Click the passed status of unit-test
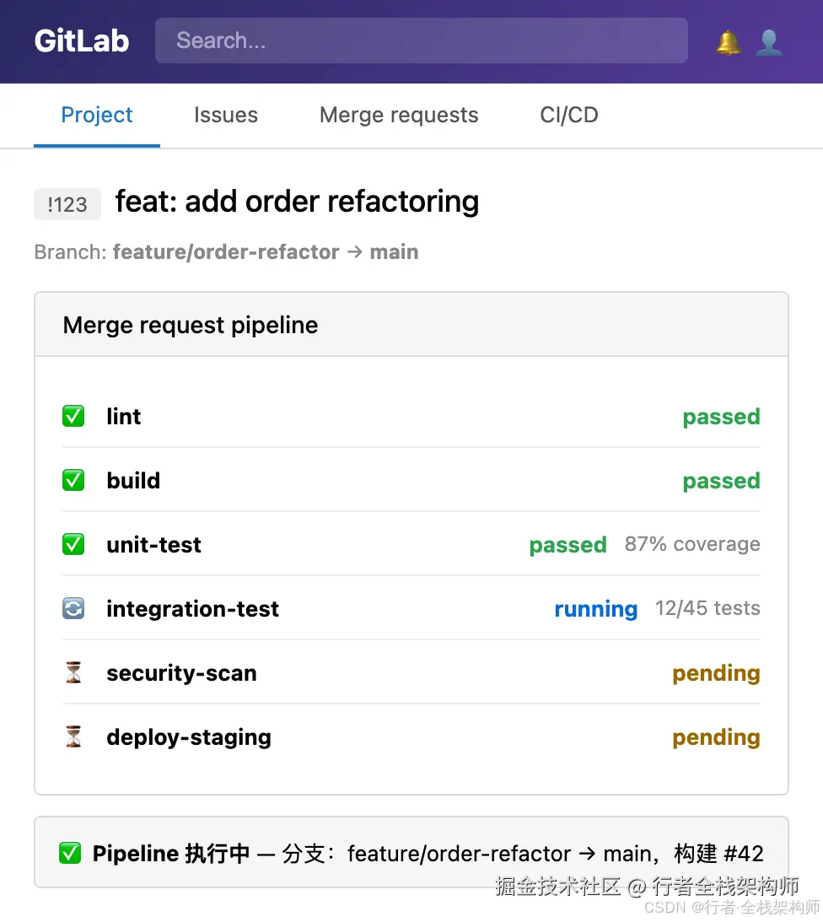Viewport: 823px width, 922px height. click(567, 545)
